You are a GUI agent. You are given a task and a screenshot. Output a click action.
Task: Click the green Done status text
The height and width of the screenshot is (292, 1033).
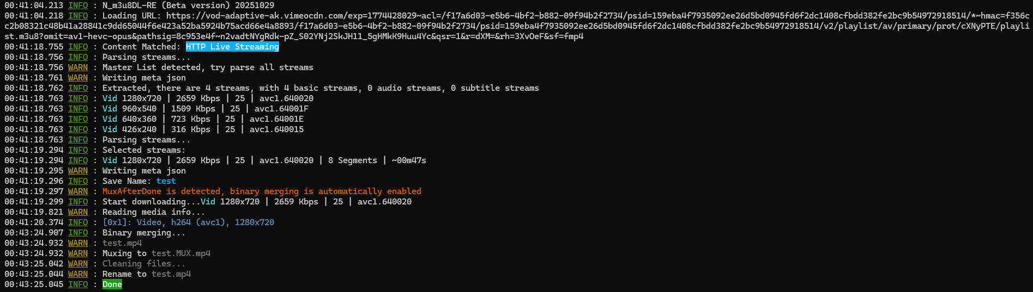click(112, 284)
